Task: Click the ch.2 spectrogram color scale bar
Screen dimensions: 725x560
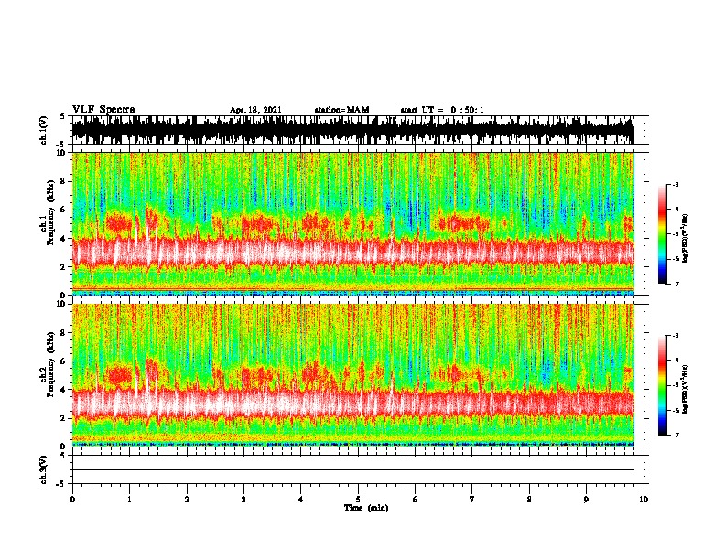Action: [663, 385]
